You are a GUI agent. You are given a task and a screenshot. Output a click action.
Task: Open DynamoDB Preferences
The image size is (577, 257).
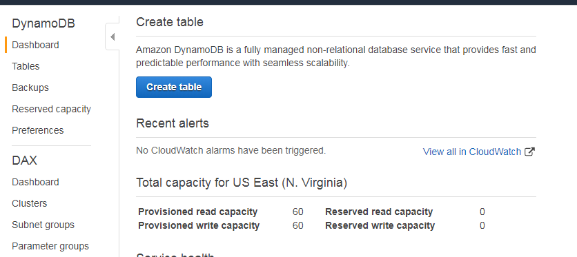(x=37, y=130)
